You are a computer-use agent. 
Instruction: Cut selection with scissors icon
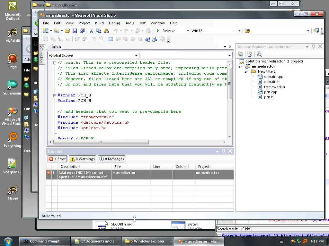coord(91,31)
